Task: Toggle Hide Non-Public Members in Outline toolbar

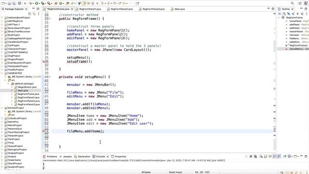Action: (297, 14)
